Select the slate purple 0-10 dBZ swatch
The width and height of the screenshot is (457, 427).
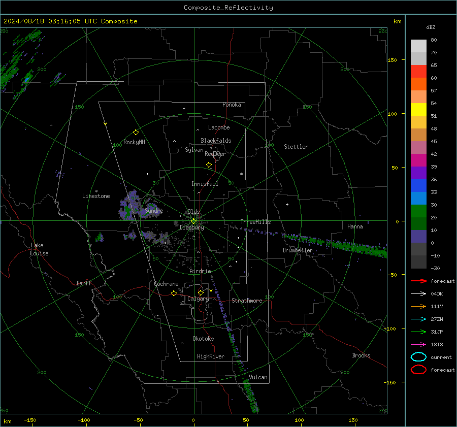pos(418,237)
